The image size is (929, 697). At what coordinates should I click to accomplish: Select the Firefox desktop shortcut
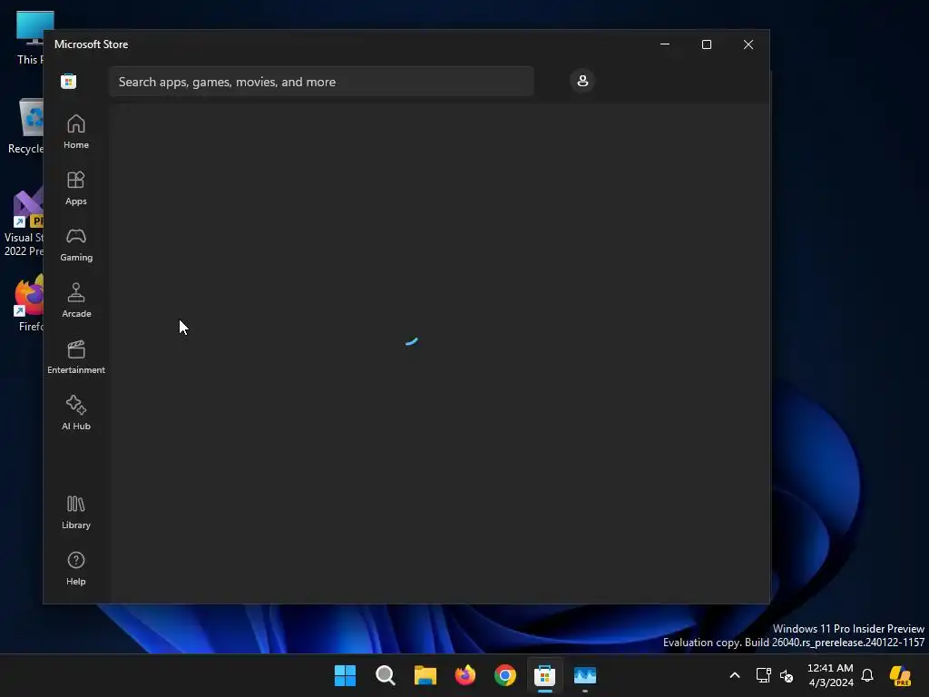click(29, 303)
